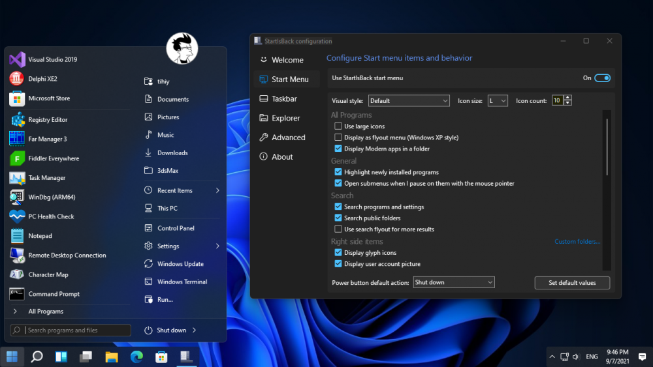This screenshot has height=367, width=653.
Task: Open the Custom folders link
Action: pos(577,242)
